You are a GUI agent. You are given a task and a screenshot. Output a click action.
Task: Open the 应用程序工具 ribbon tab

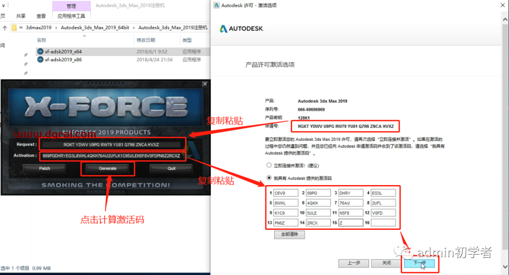tap(72, 16)
